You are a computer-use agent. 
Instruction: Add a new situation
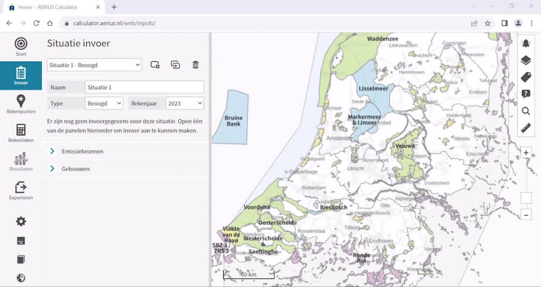155,65
